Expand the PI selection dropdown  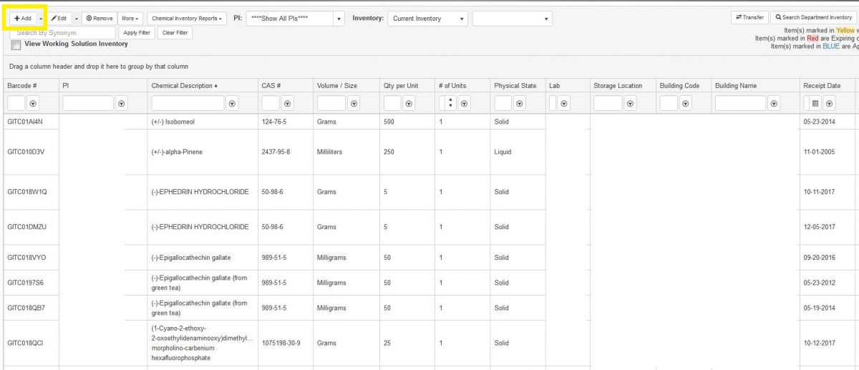click(x=339, y=19)
